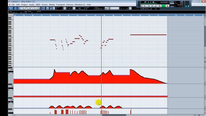Go to next marker in transport panel

152,6
